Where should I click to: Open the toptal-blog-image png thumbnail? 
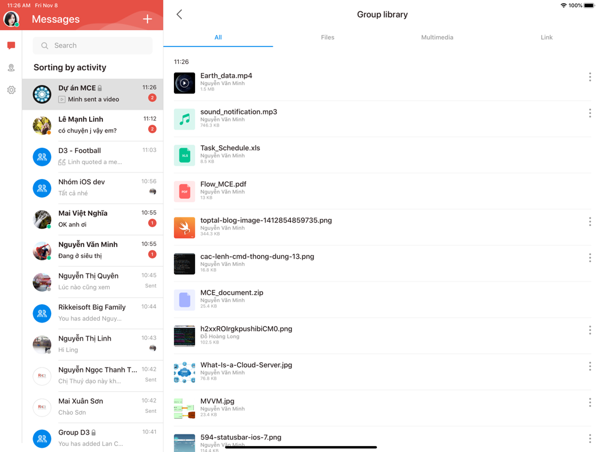click(184, 228)
